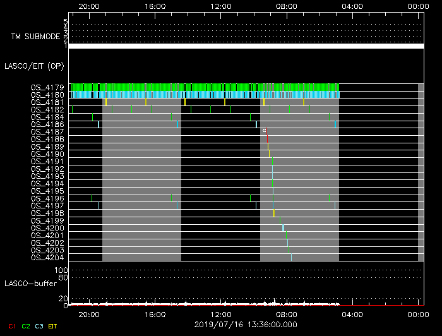442x336 pixels.
Task: Select the OS_4190 row label
Action: coord(47,154)
